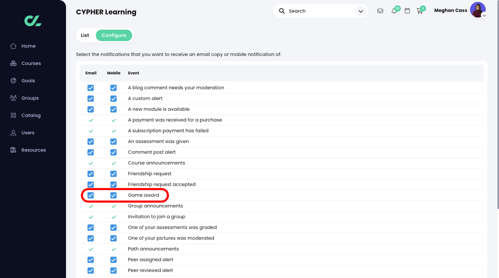Image resolution: width=499 pixels, height=278 pixels.
Task: Open the messages inbox icon
Action: [x=380, y=10]
